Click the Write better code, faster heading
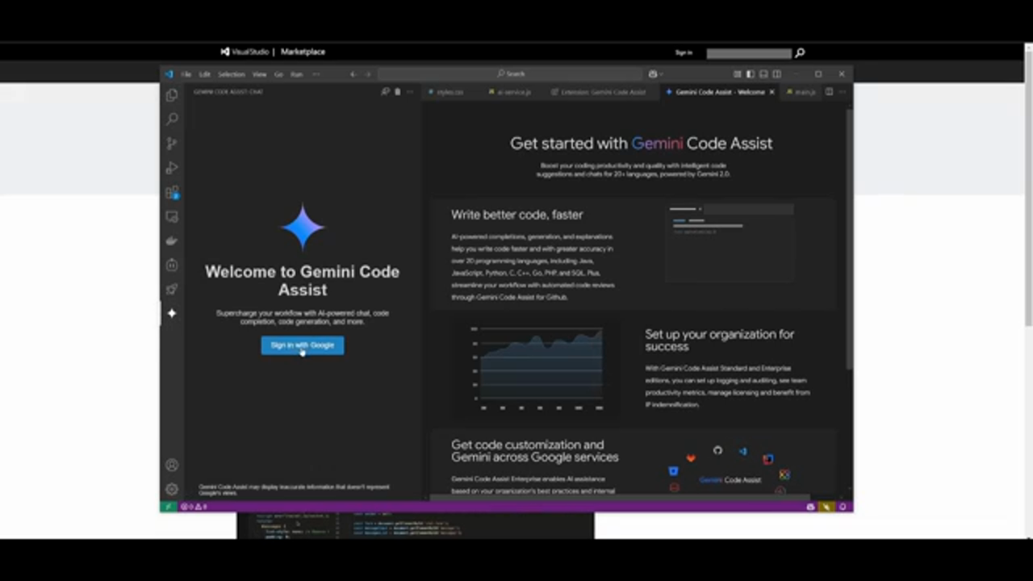The width and height of the screenshot is (1033, 581). click(516, 215)
